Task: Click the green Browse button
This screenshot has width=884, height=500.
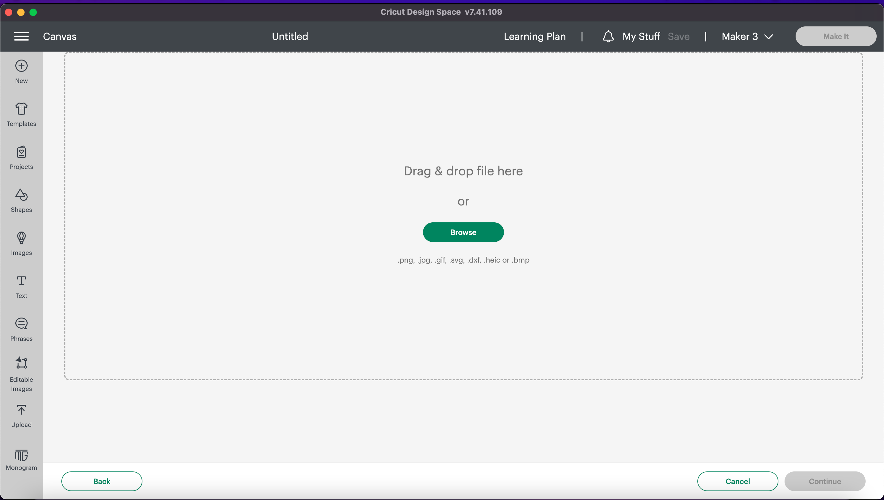Action: (x=463, y=232)
